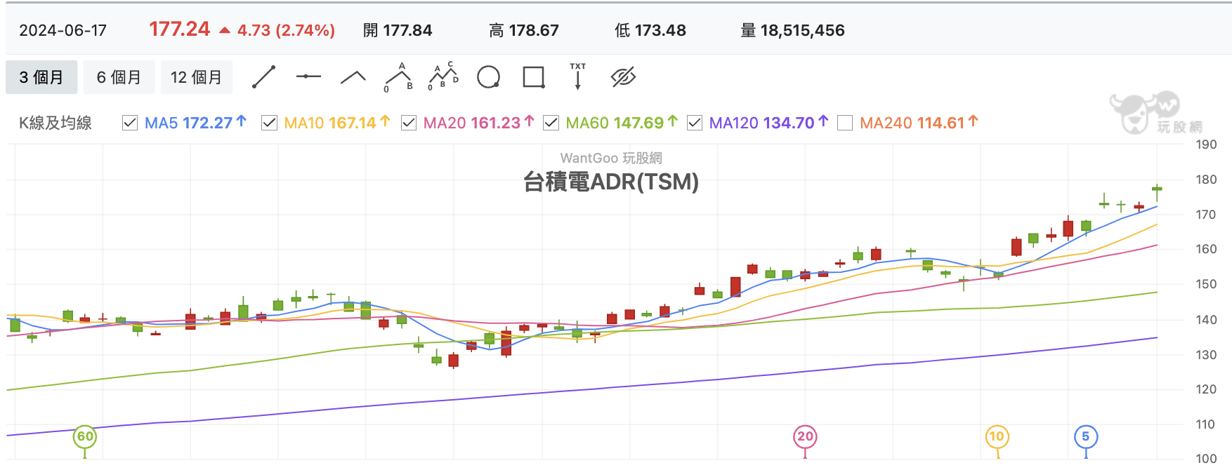1232x470 pixels.
Task: Toggle hide drawings eye icon
Action: click(623, 77)
